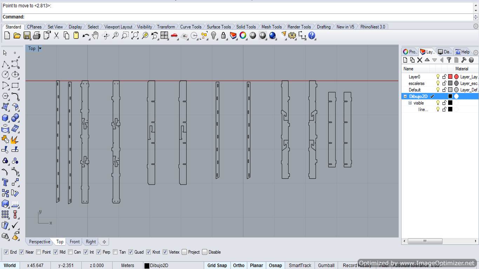The width and height of the screenshot is (479, 269).
Task: Select the blue Box solid tool
Action: pyautogui.click(x=5, y=118)
